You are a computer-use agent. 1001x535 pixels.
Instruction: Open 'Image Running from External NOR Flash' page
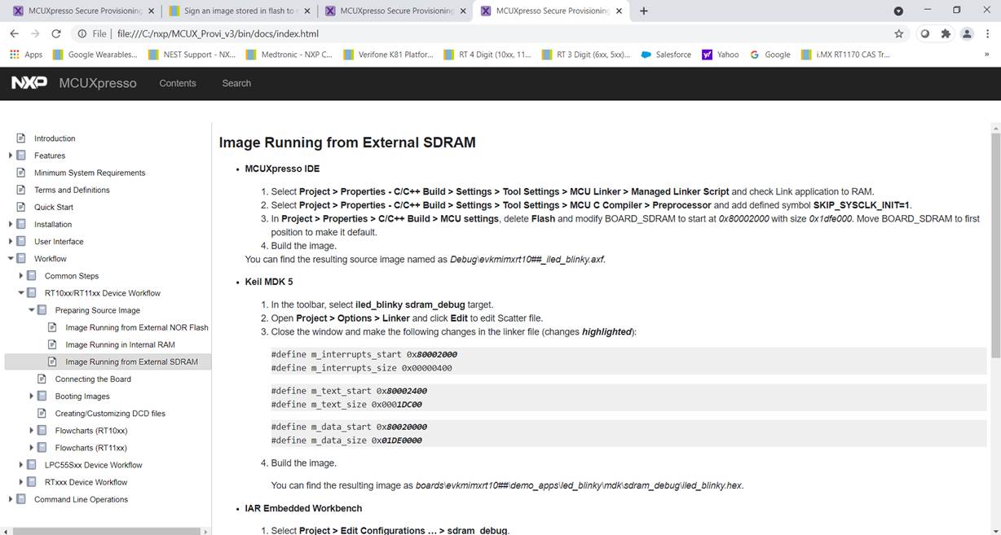136,327
